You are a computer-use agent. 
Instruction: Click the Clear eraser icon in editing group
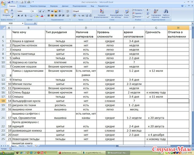click(x=147, y=17)
